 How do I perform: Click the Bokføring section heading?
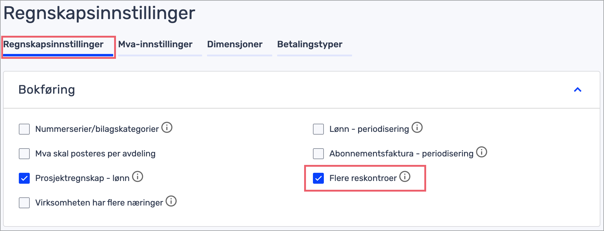pyautogui.click(x=47, y=90)
